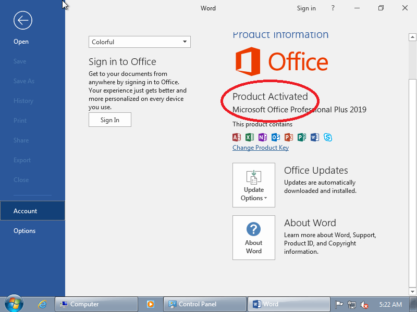Image resolution: width=417 pixels, height=312 pixels.
Task: Click the scrollbar up arrow
Action: pyautogui.click(x=412, y=37)
